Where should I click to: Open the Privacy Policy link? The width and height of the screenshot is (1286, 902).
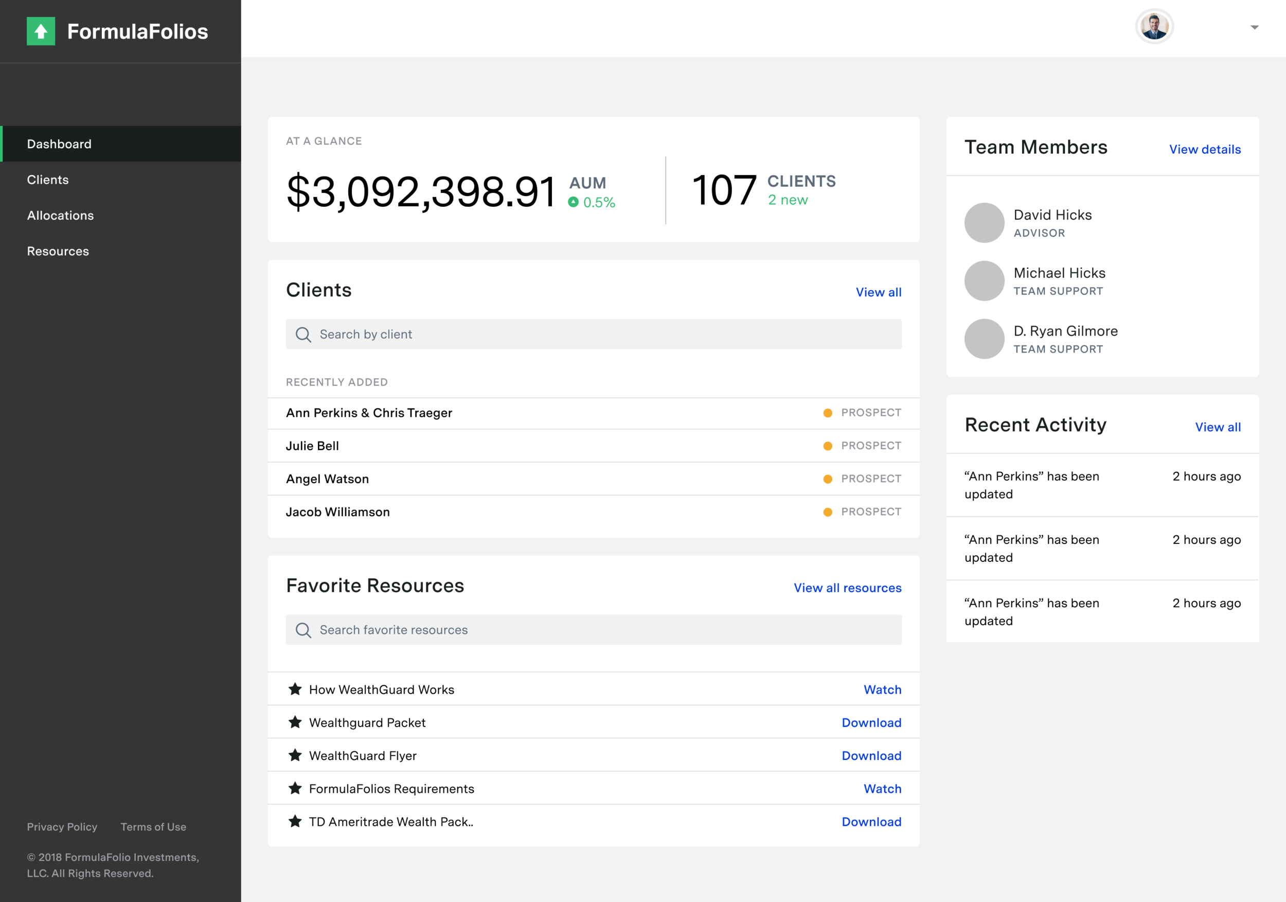(x=62, y=826)
